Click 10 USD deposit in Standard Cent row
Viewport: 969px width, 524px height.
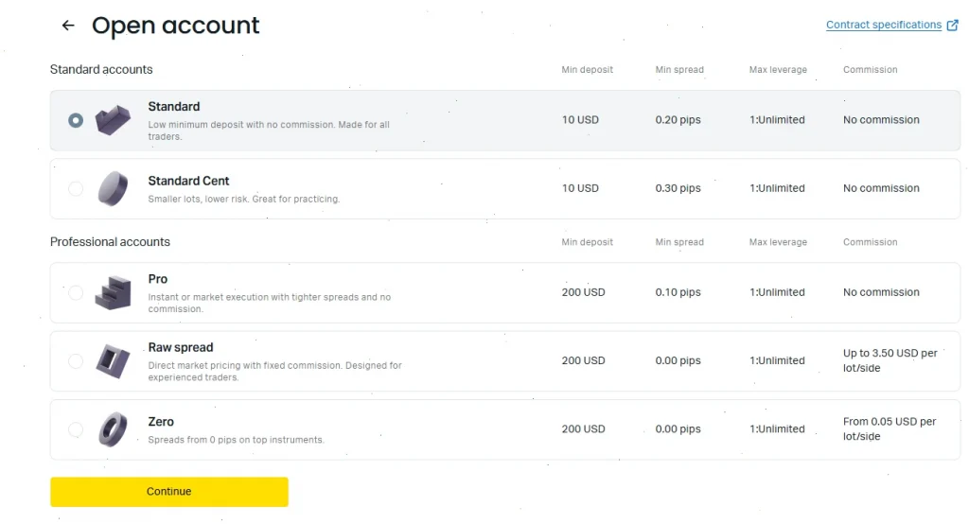coord(580,188)
